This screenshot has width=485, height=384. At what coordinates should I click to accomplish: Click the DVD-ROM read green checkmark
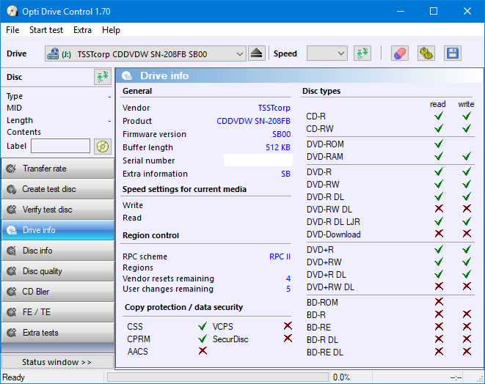coord(439,144)
